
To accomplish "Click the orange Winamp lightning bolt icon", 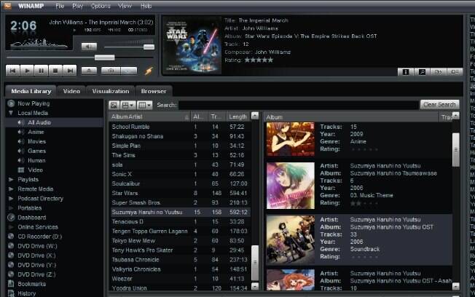I will (x=149, y=71).
